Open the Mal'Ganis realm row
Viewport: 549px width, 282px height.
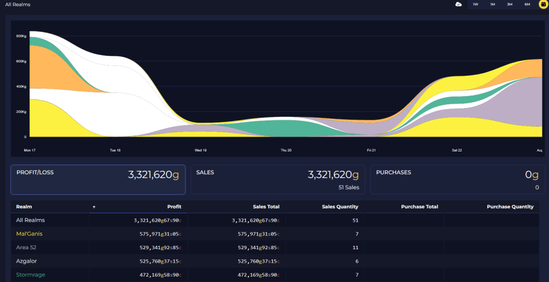point(275,234)
